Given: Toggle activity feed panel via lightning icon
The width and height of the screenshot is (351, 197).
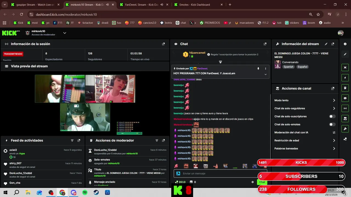Looking at the screenshot, I should tap(345, 78).
